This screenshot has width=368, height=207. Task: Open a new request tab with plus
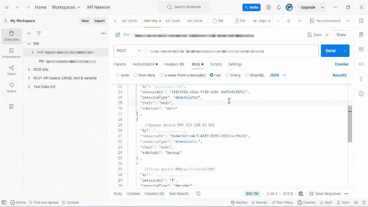(289, 21)
